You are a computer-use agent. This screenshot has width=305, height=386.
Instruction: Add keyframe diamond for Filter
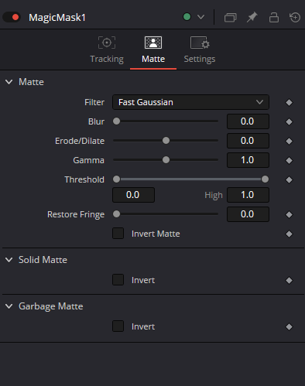pos(289,102)
